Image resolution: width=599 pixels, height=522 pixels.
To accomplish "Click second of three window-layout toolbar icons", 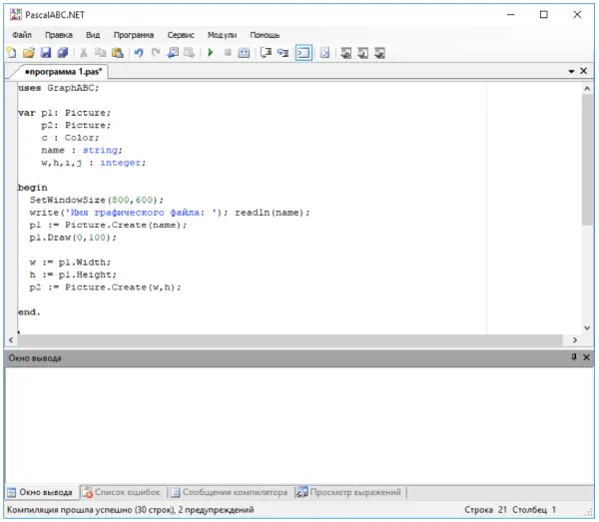I will [363, 53].
